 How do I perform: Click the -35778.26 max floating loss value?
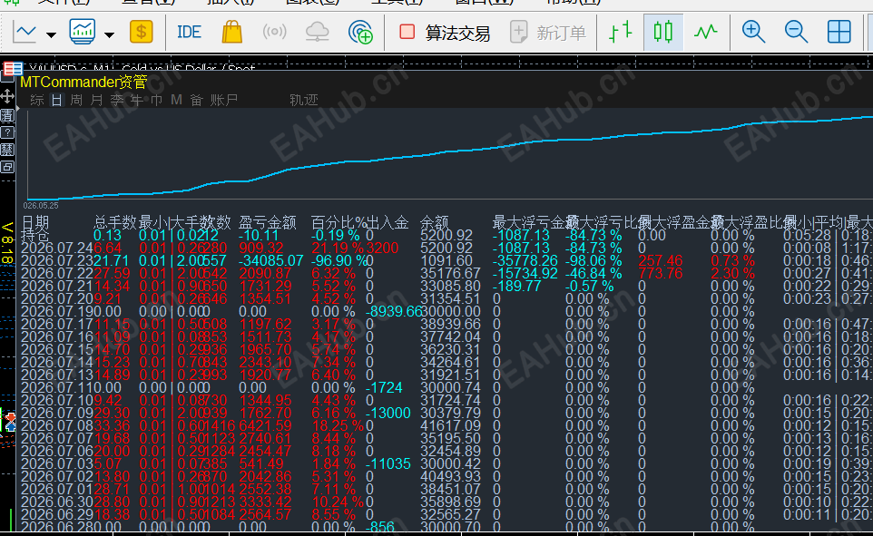pos(525,261)
